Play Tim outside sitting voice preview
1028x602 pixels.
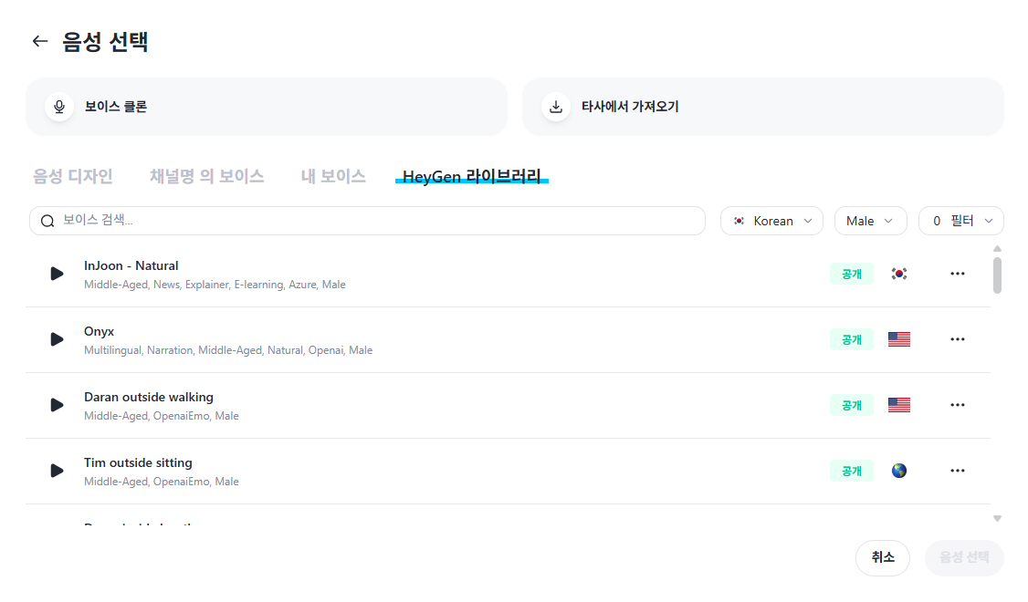(57, 471)
